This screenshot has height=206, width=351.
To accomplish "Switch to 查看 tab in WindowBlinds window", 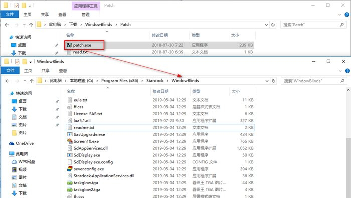I will coord(63,71).
